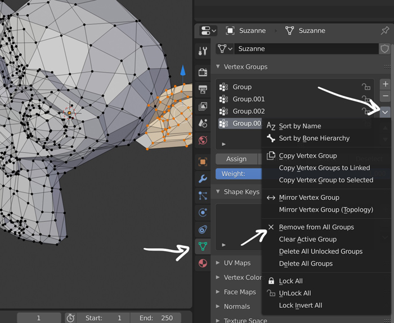Expand the Vertex Colors panel
Screen dimensions: 394x323
(x=218, y=277)
